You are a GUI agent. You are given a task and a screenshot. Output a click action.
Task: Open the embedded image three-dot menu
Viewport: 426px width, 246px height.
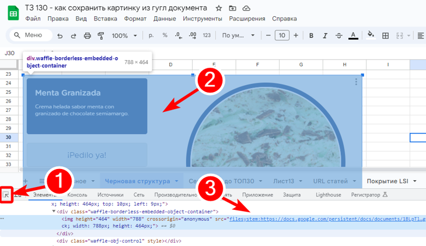pos(356,82)
